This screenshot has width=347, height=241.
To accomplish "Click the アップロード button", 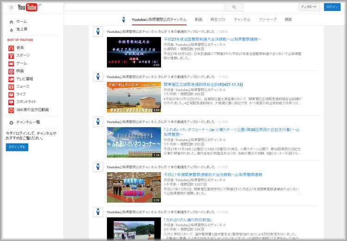I will [x=309, y=7].
